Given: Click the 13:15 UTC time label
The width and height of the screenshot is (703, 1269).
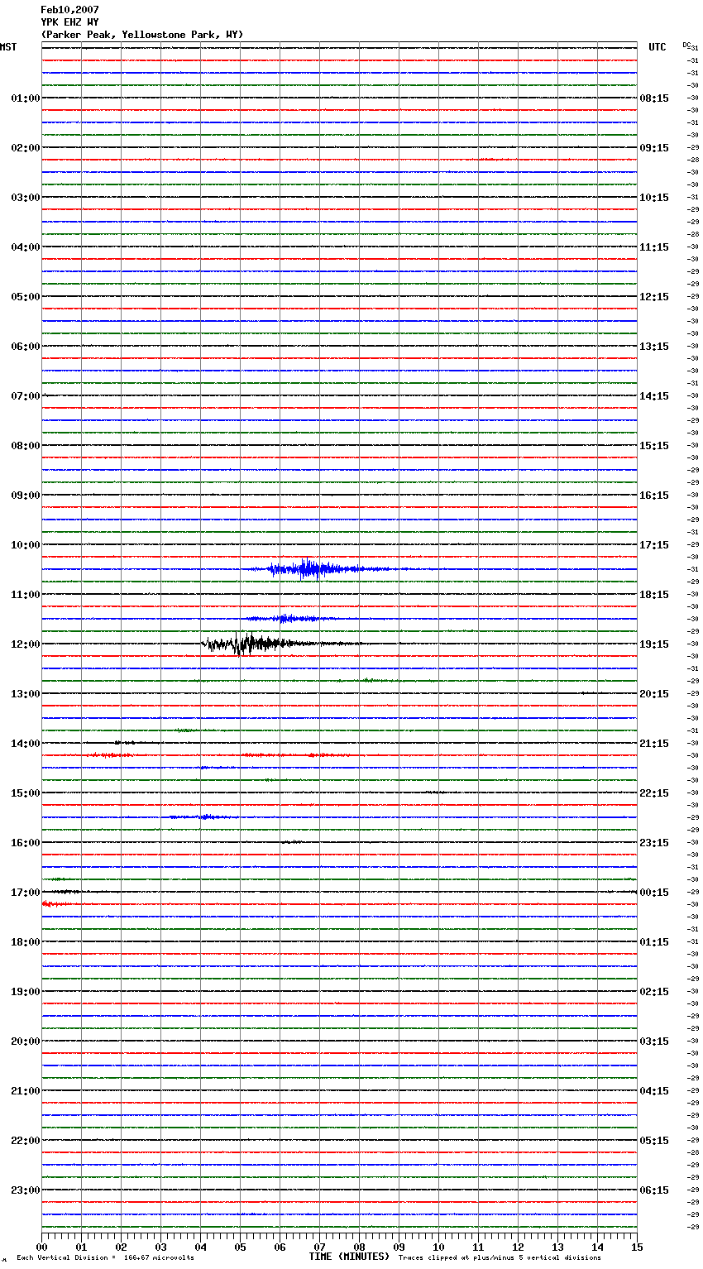Looking at the screenshot, I should click(x=654, y=347).
